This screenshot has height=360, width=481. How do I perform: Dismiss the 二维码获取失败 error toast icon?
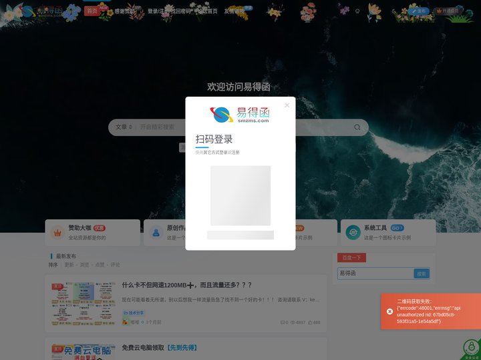pyautogui.click(x=389, y=311)
